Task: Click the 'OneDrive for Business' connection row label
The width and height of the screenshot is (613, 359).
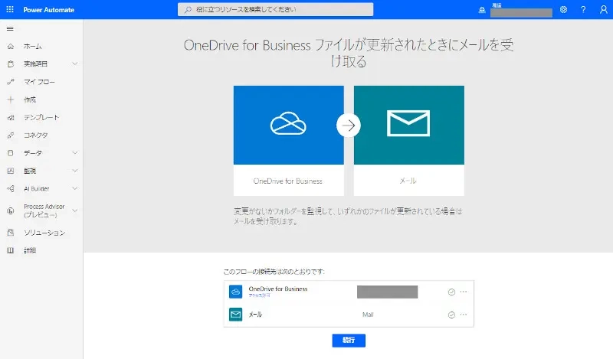Action: [278, 289]
